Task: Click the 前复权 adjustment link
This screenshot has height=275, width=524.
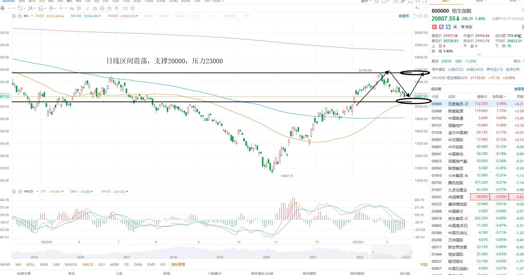Action: tap(404, 16)
